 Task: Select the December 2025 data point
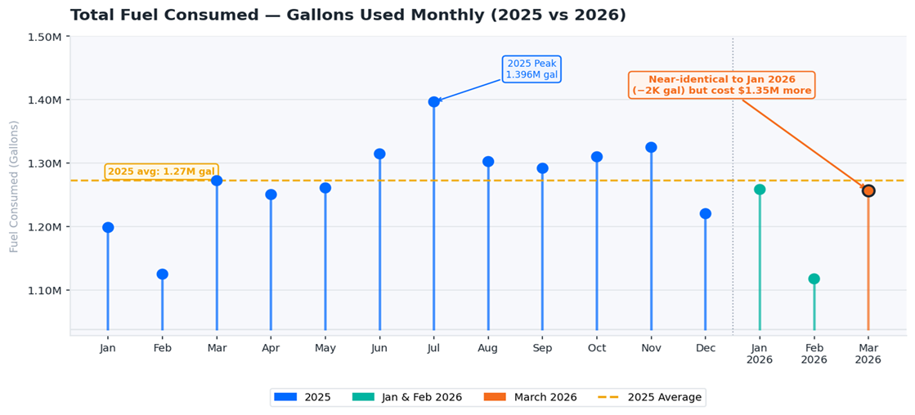point(706,214)
